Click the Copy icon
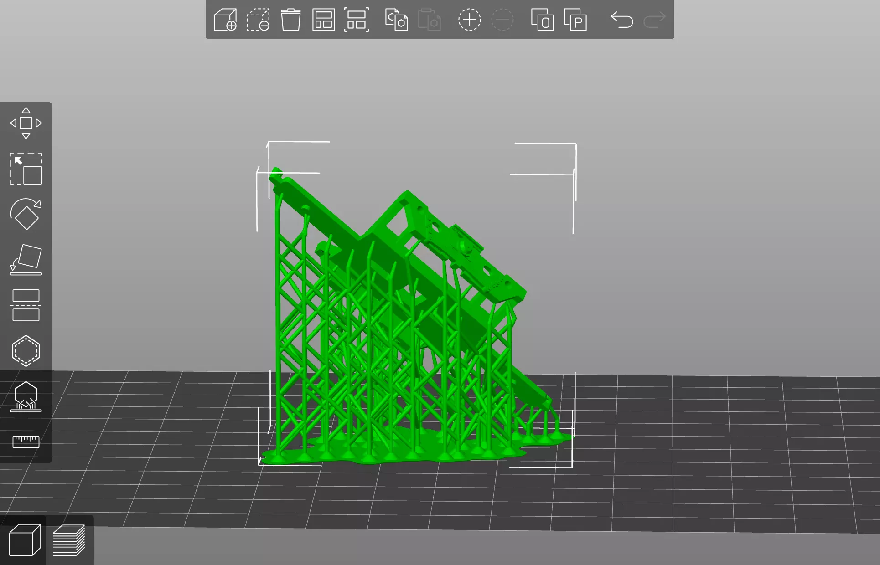The width and height of the screenshot is (880, 565). 396,20
